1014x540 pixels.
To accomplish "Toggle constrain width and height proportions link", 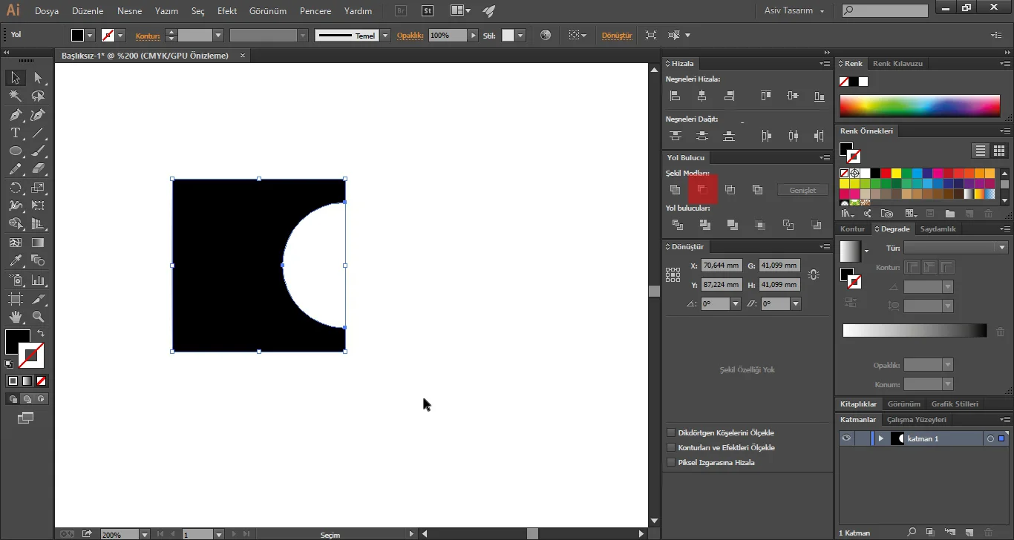I will click(x=814, y=274).
